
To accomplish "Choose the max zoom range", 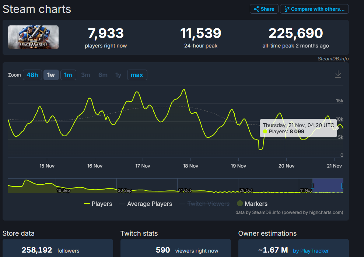I will [x=137, y=75].
